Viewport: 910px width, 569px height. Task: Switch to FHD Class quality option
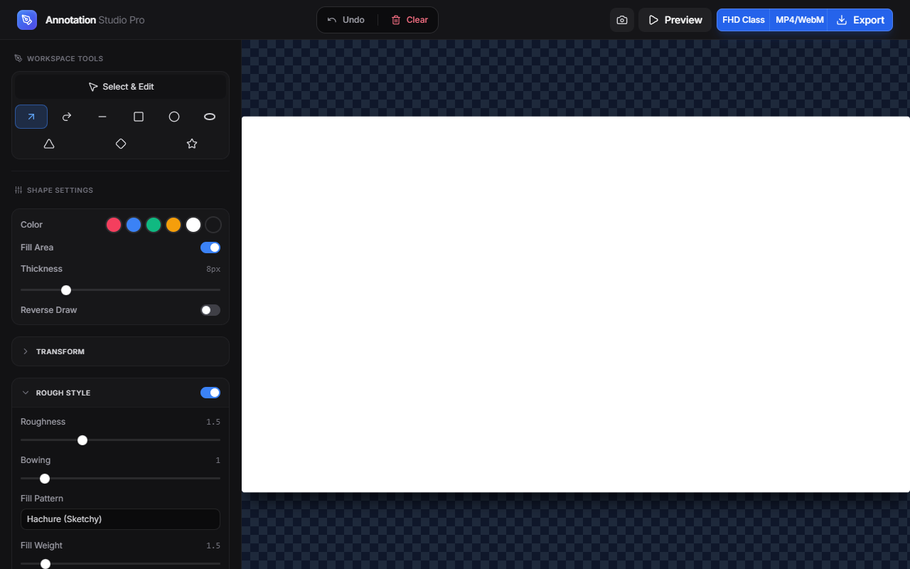coord(744,20)
